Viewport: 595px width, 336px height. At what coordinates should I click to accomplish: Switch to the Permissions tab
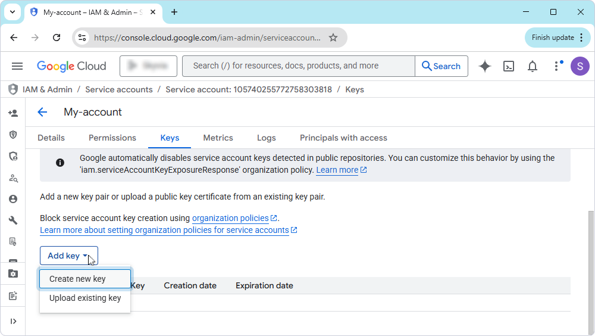point(112,138)
